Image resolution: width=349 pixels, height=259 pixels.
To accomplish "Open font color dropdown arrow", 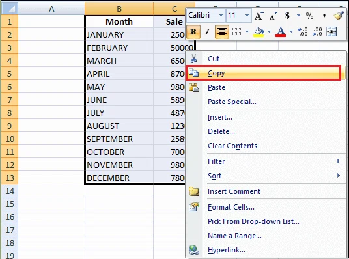I will tap(291, 32).
